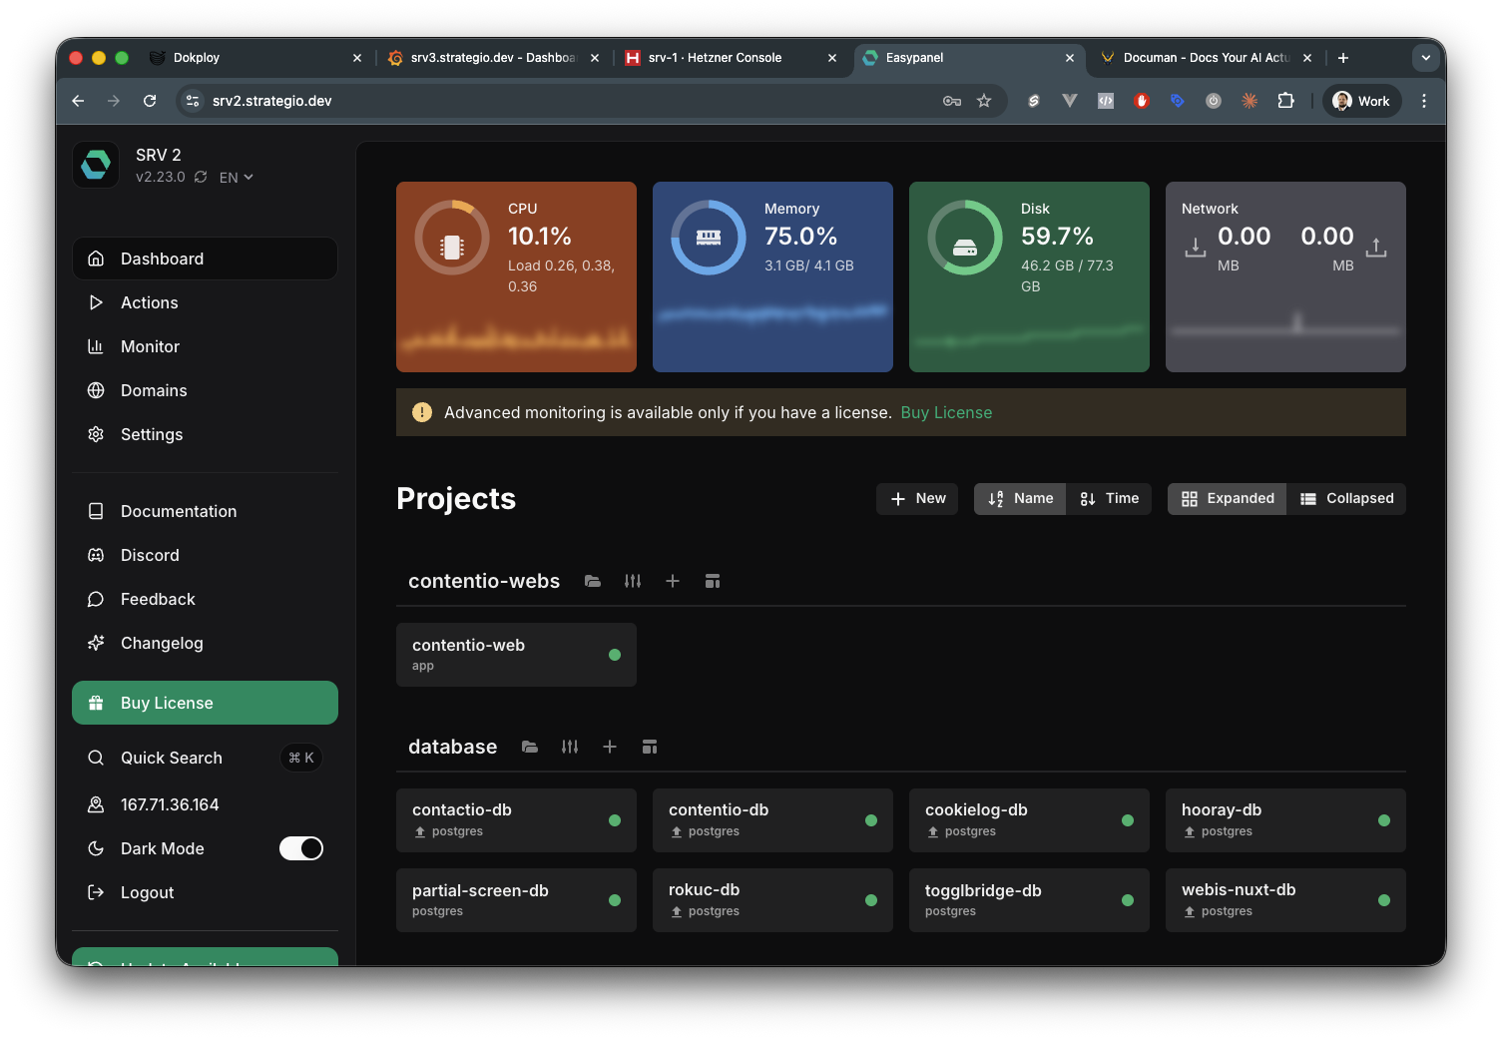
Task: Open the browser extensions puzzle icon
Action: pos(1285,101)
